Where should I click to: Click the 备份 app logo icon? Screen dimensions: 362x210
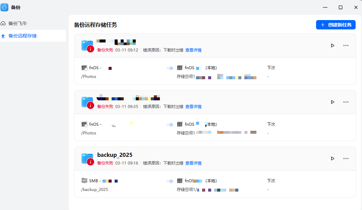click(4, 7)
